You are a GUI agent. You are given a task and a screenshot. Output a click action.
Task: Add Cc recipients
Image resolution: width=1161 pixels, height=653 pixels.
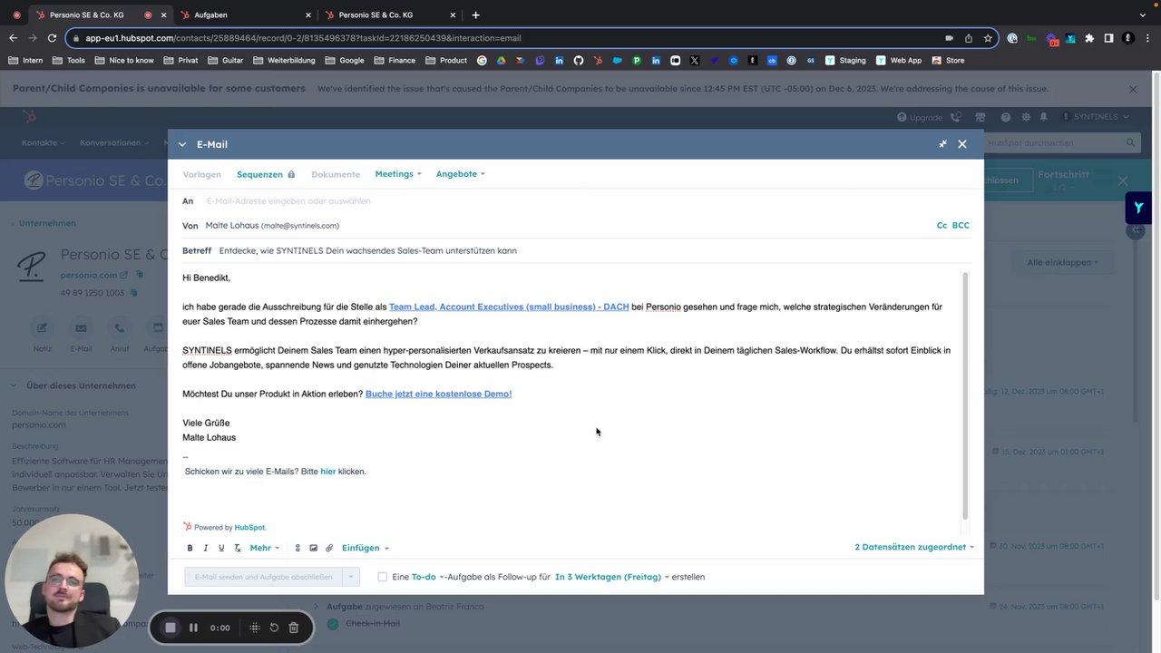coord(941,225)
